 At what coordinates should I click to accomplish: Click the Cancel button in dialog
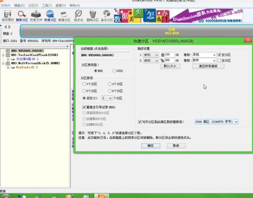pos(176,146)
